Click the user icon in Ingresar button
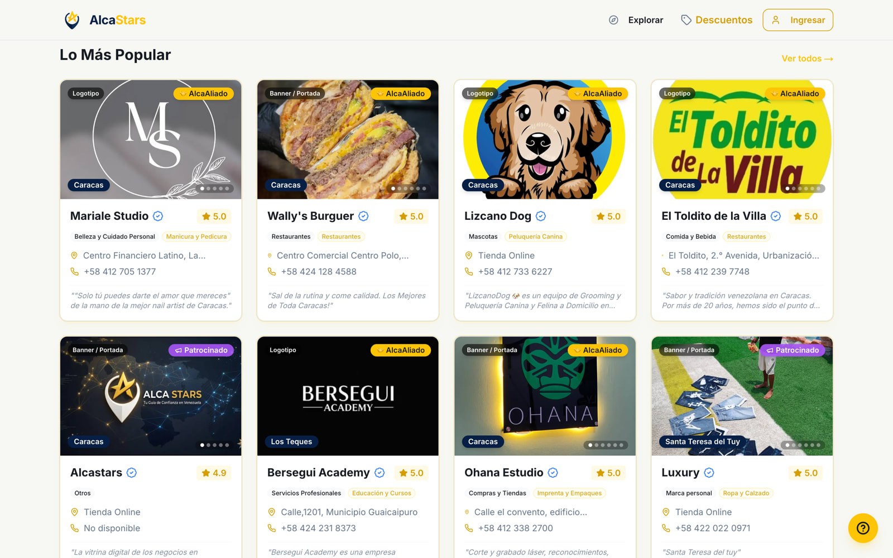The width and height of the screenshot is (893, 558). click(776, 20)
